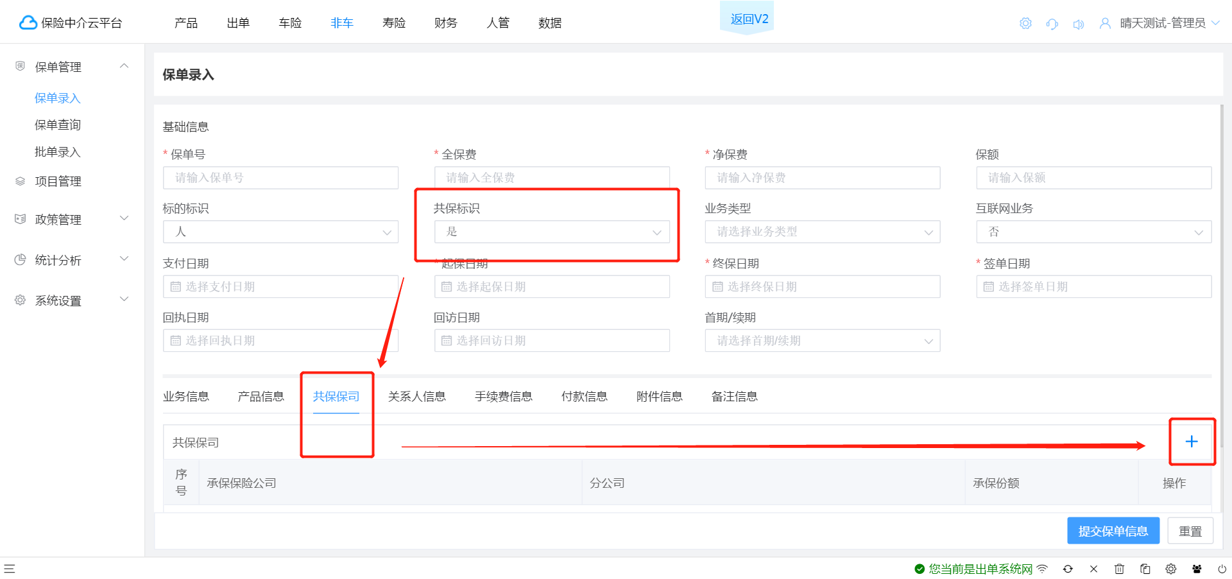
Task: Click the 保单号 input field
Action: (280, 178)
